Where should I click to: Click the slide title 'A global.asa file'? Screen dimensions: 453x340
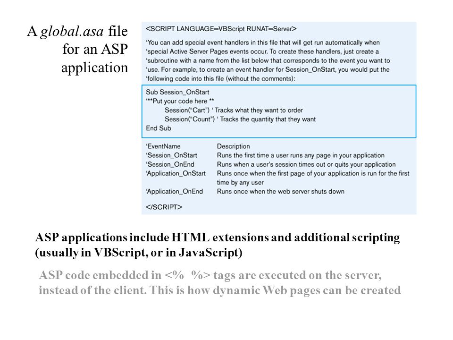(77, 31)
